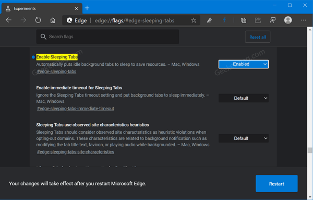Reload the page with the refresh icon
The width and height of the screenshot is (313, 200).
(38, 20)
